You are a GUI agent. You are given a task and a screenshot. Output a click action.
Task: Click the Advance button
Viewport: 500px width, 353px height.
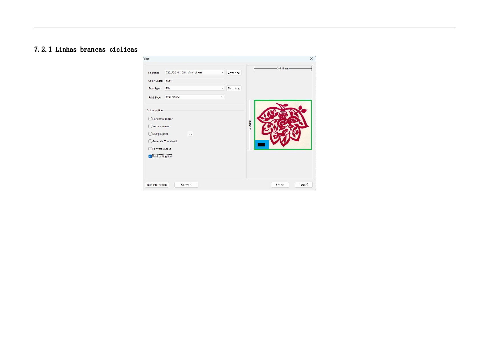(x=234, y=73)
